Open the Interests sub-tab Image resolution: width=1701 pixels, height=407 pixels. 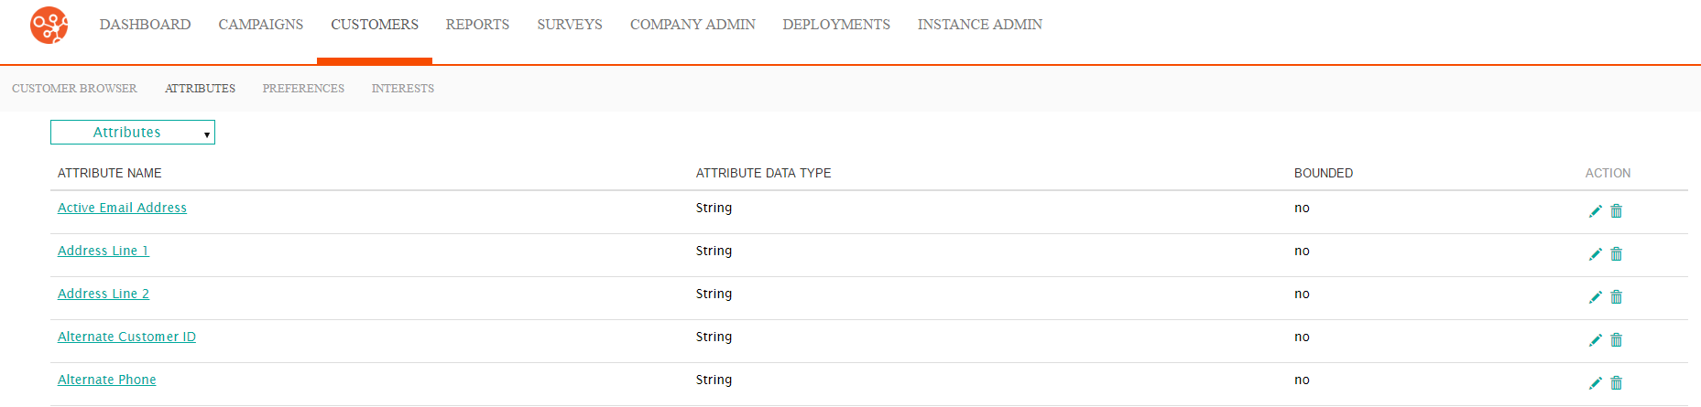click(403, 89)
